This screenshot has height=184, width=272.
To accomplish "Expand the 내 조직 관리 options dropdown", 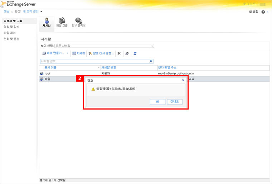I will click(41, 12).
